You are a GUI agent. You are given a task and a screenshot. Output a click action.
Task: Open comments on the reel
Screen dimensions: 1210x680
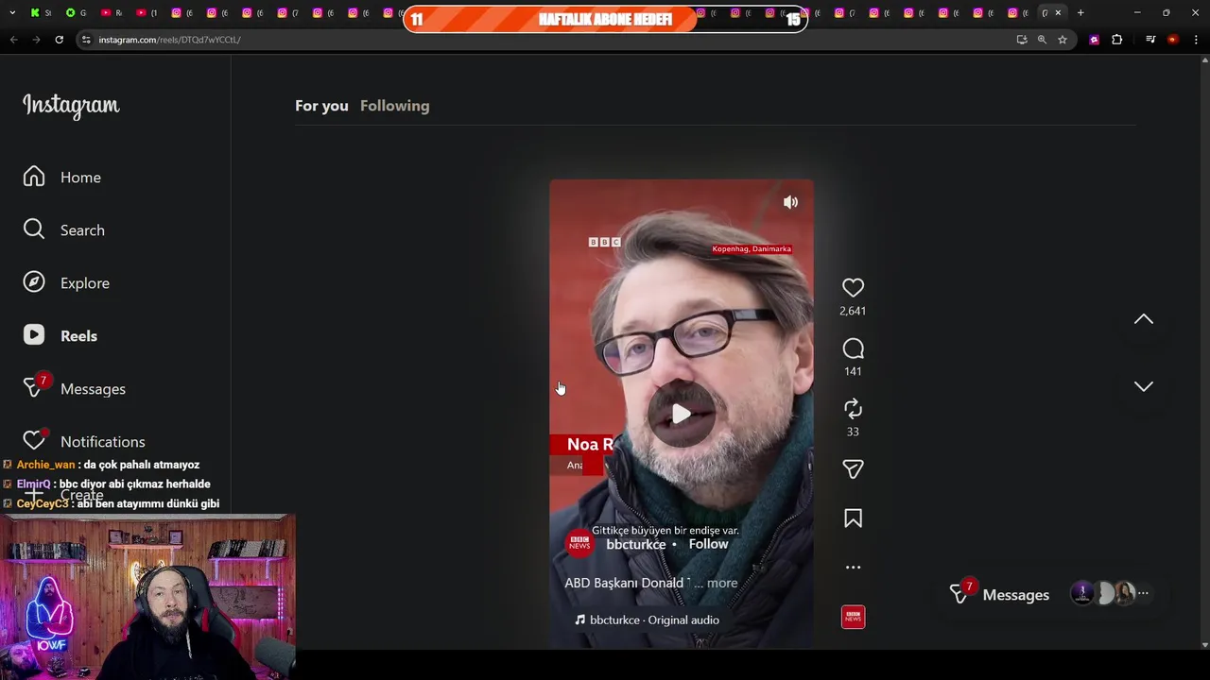point(853,349)
